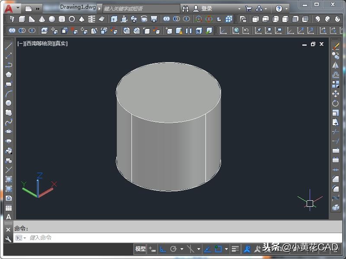The image size is (346, 259).
Task: Toggle Ortho mode in status bar
Action: tap(163, 249)
